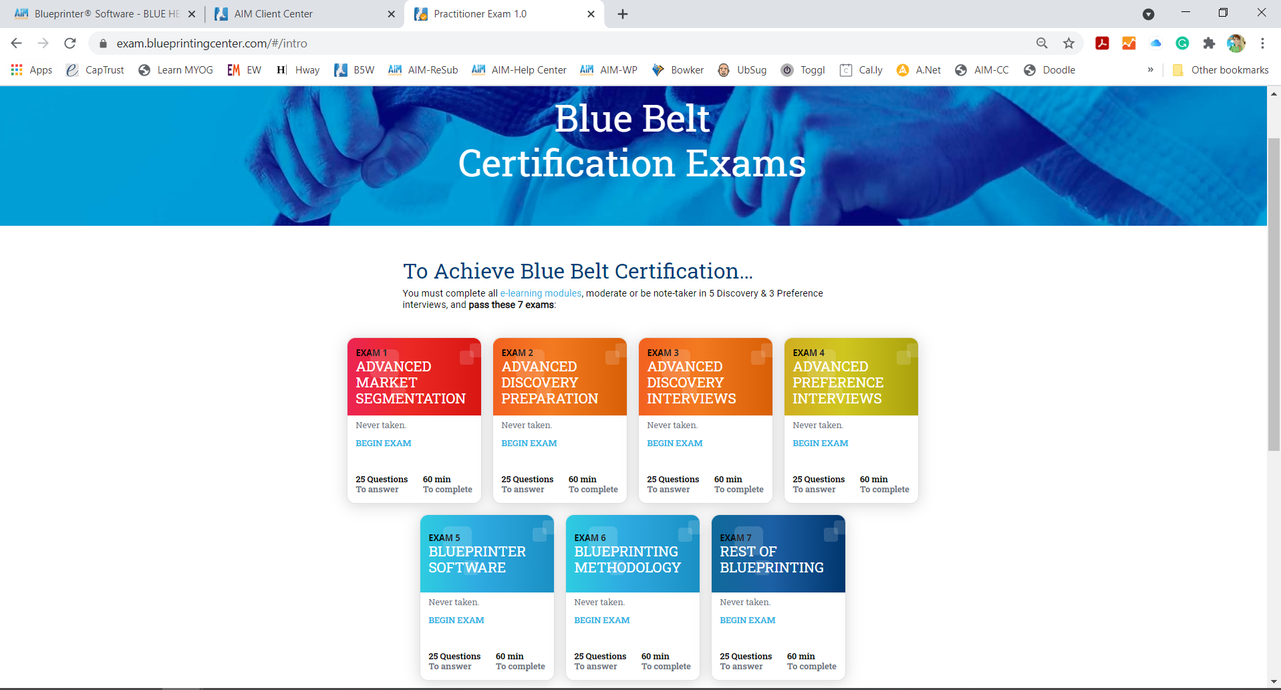Viewport: 1281px width, 690px height.
Task: Open the Toggl bookmark
Action: click(803, 70)
